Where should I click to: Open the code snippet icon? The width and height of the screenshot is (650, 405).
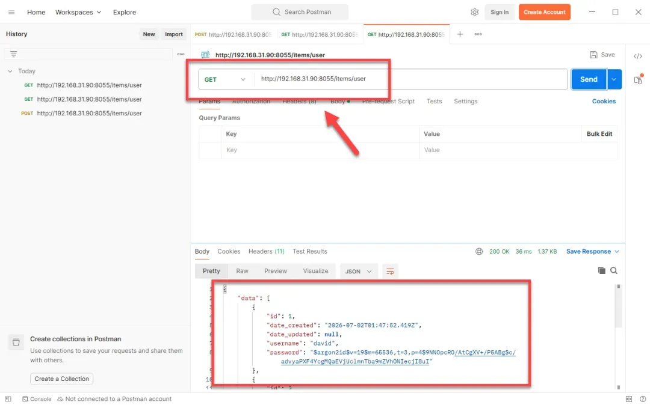pyautogui.click(x=637, y=56)
